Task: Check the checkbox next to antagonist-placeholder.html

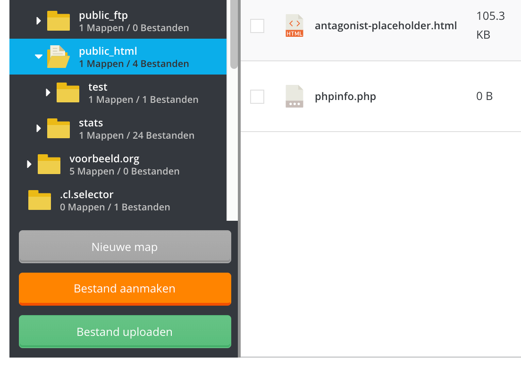Action: tap(257, 26)
